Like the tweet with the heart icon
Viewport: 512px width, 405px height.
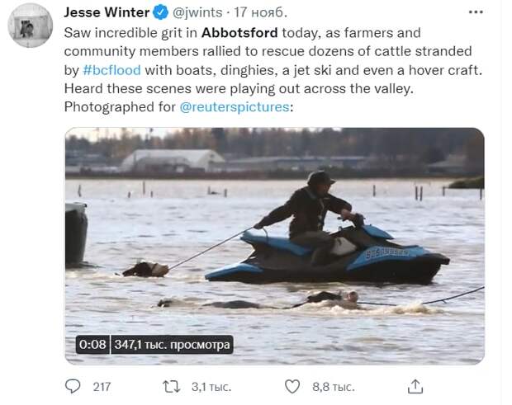point(292,386)
